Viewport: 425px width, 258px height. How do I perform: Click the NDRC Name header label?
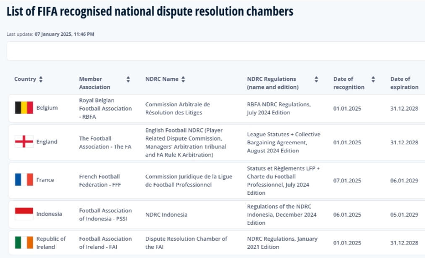coord(162,79)
